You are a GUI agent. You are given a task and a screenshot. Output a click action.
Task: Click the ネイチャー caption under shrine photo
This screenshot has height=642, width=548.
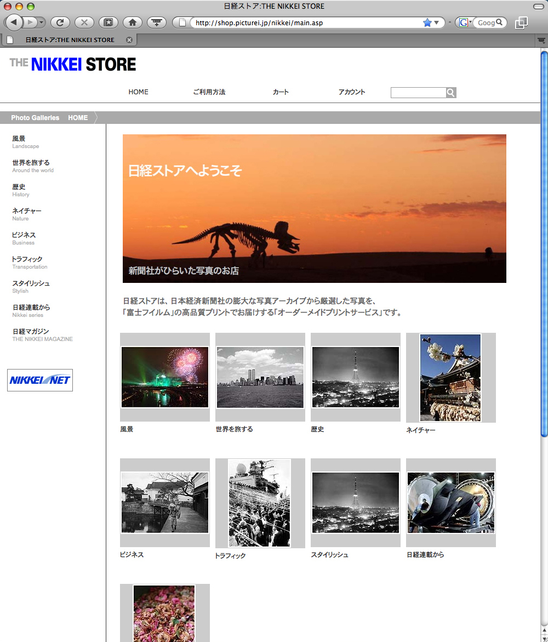tap(421, 430)
